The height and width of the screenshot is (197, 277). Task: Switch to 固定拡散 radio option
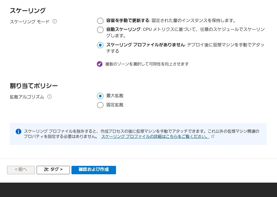pyautogui.click(x=100, y=105)
